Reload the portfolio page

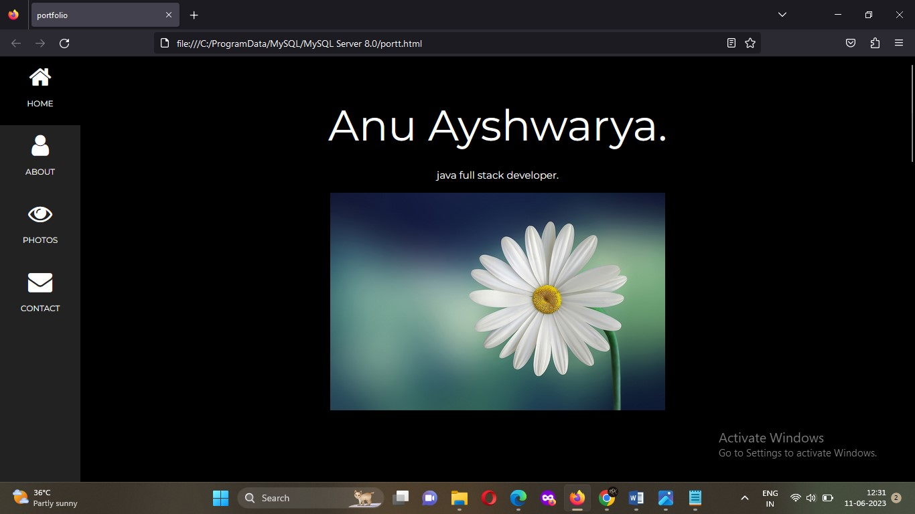[64, 43]
